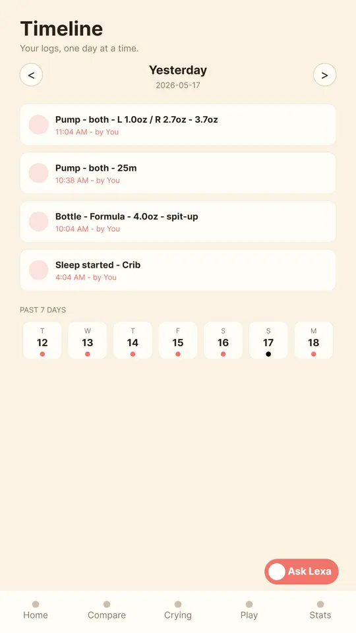Screen dimensions: 356x633
Task: Switch to the Compare tab
Action: [107, 610]
